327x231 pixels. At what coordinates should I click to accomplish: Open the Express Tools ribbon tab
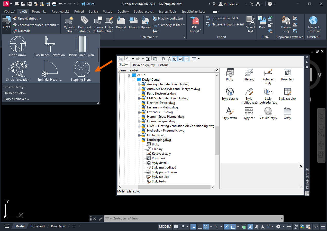click(167, 12)
